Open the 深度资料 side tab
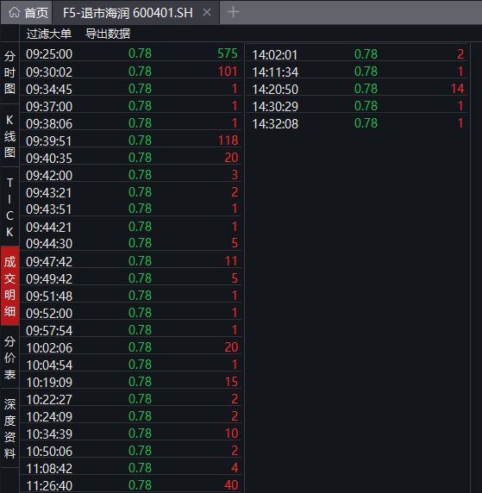This screenshot has width=482, height=493. 9,427
